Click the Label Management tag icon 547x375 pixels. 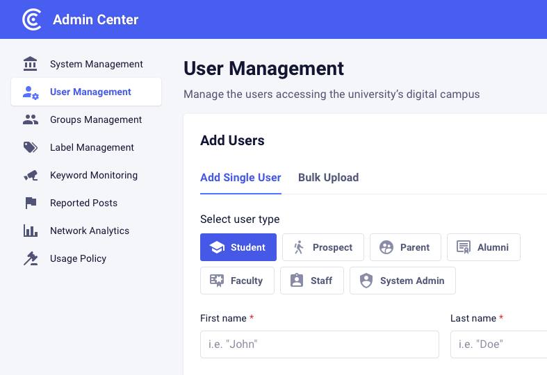click(31, 147)
